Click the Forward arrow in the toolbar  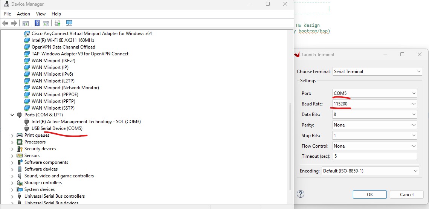click(x=14, y=23)
